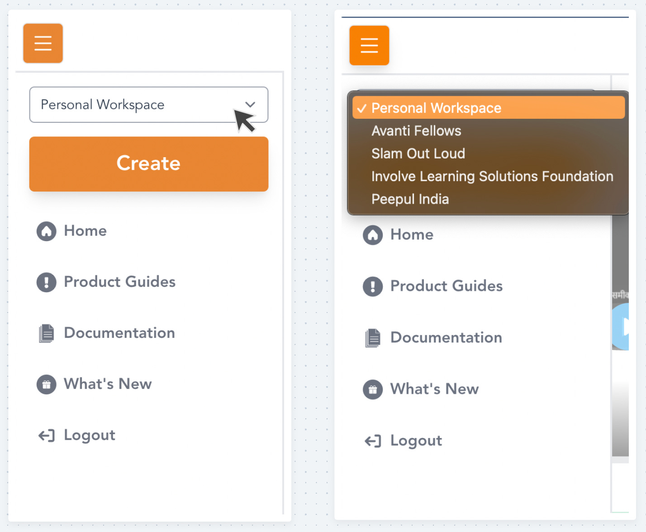Click the workspace selector chevron arrow
This screenshot has width=646, height=532.
[x=250, y=104]
